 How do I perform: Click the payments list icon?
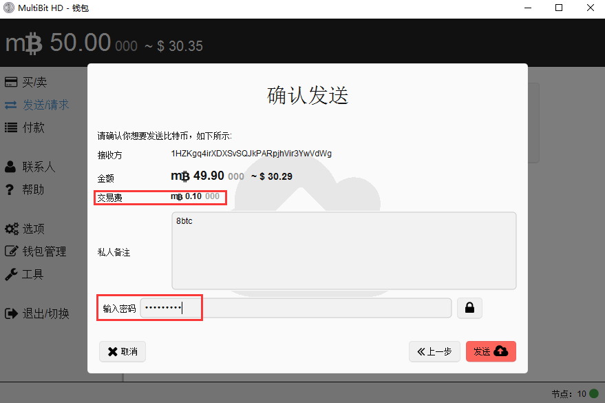pos(11,127)
